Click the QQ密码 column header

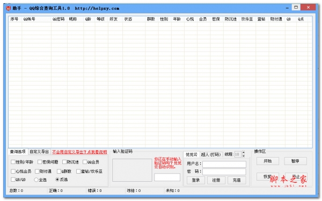coord(59,19)
